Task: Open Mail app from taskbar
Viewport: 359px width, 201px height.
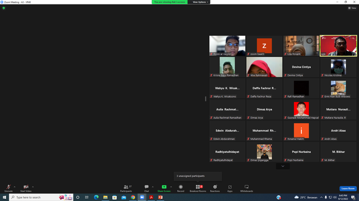Action: point(123,197)
